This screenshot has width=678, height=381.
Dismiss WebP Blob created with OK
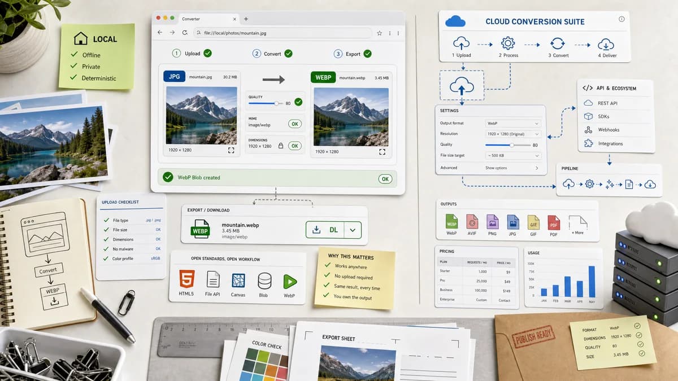click(x=385, y=178)
